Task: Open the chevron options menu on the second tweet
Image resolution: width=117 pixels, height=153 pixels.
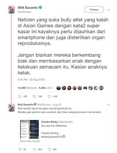Action: click(x=109, y=105)
